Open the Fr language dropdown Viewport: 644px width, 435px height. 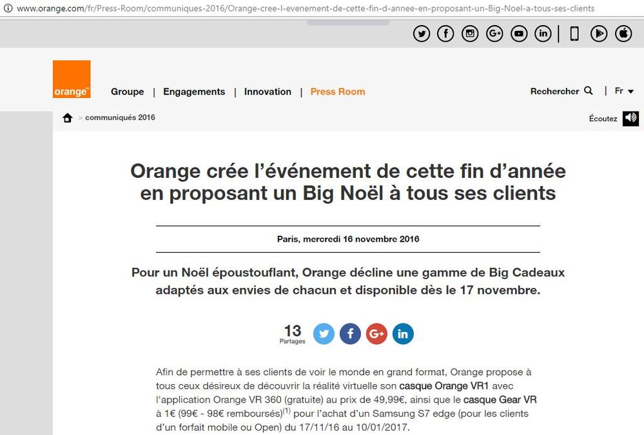coord(624,91)
